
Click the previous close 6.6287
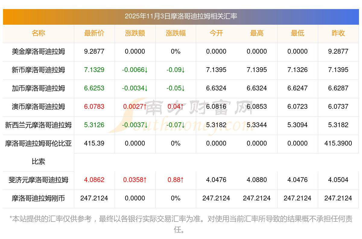pyautogui.click(x=338, y=88)
